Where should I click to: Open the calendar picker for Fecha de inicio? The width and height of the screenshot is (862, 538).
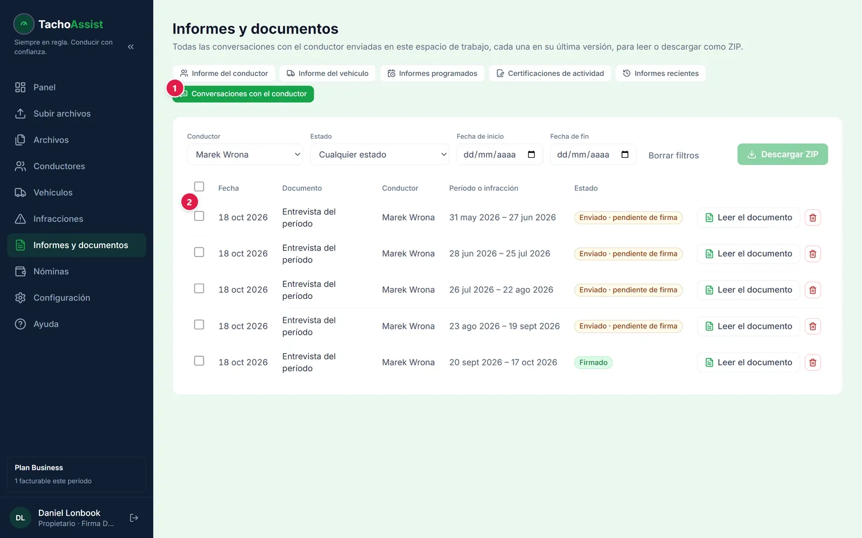pyautogui.click(x=531, y=154)
